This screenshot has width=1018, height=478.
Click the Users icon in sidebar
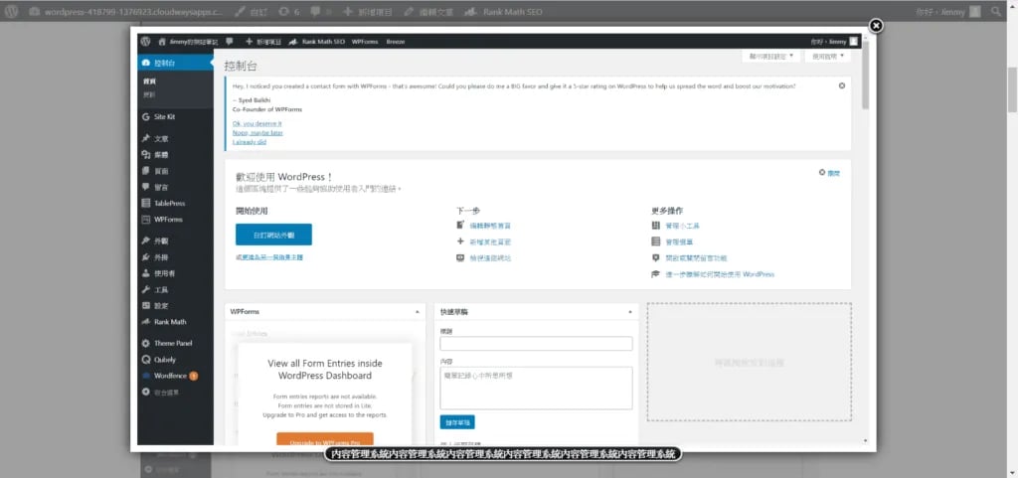[x=146, y=273]
